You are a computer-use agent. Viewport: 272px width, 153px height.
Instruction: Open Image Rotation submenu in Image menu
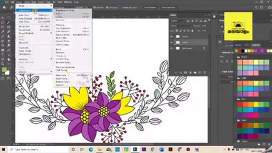click(x=34, y=33)
